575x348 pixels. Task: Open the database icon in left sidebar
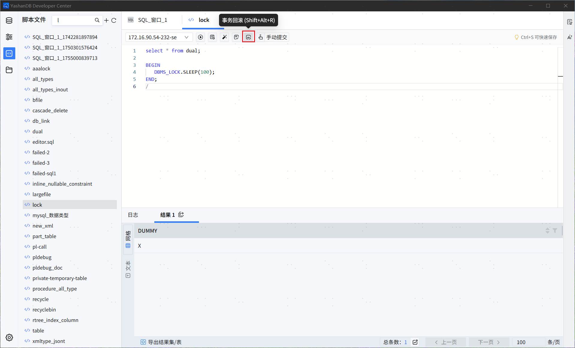pyautogui.click(x=9, y=20)
